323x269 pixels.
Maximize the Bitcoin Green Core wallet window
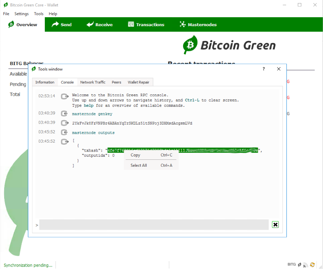300,5
